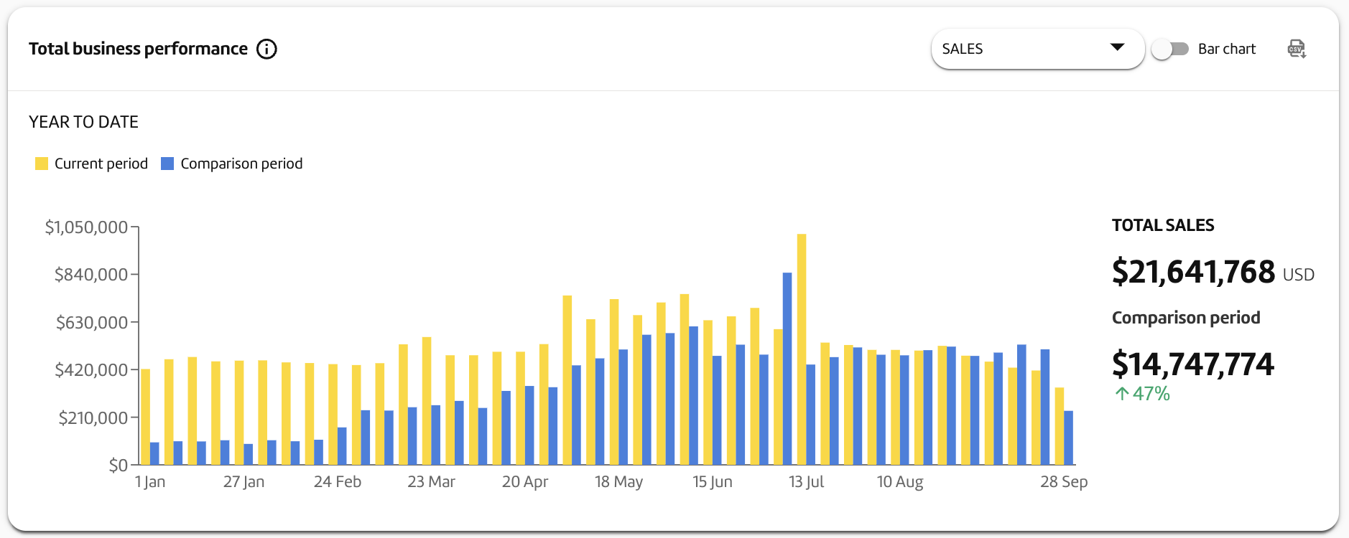Click the last yellow bar at 28 Sep

pos(1060,426)
